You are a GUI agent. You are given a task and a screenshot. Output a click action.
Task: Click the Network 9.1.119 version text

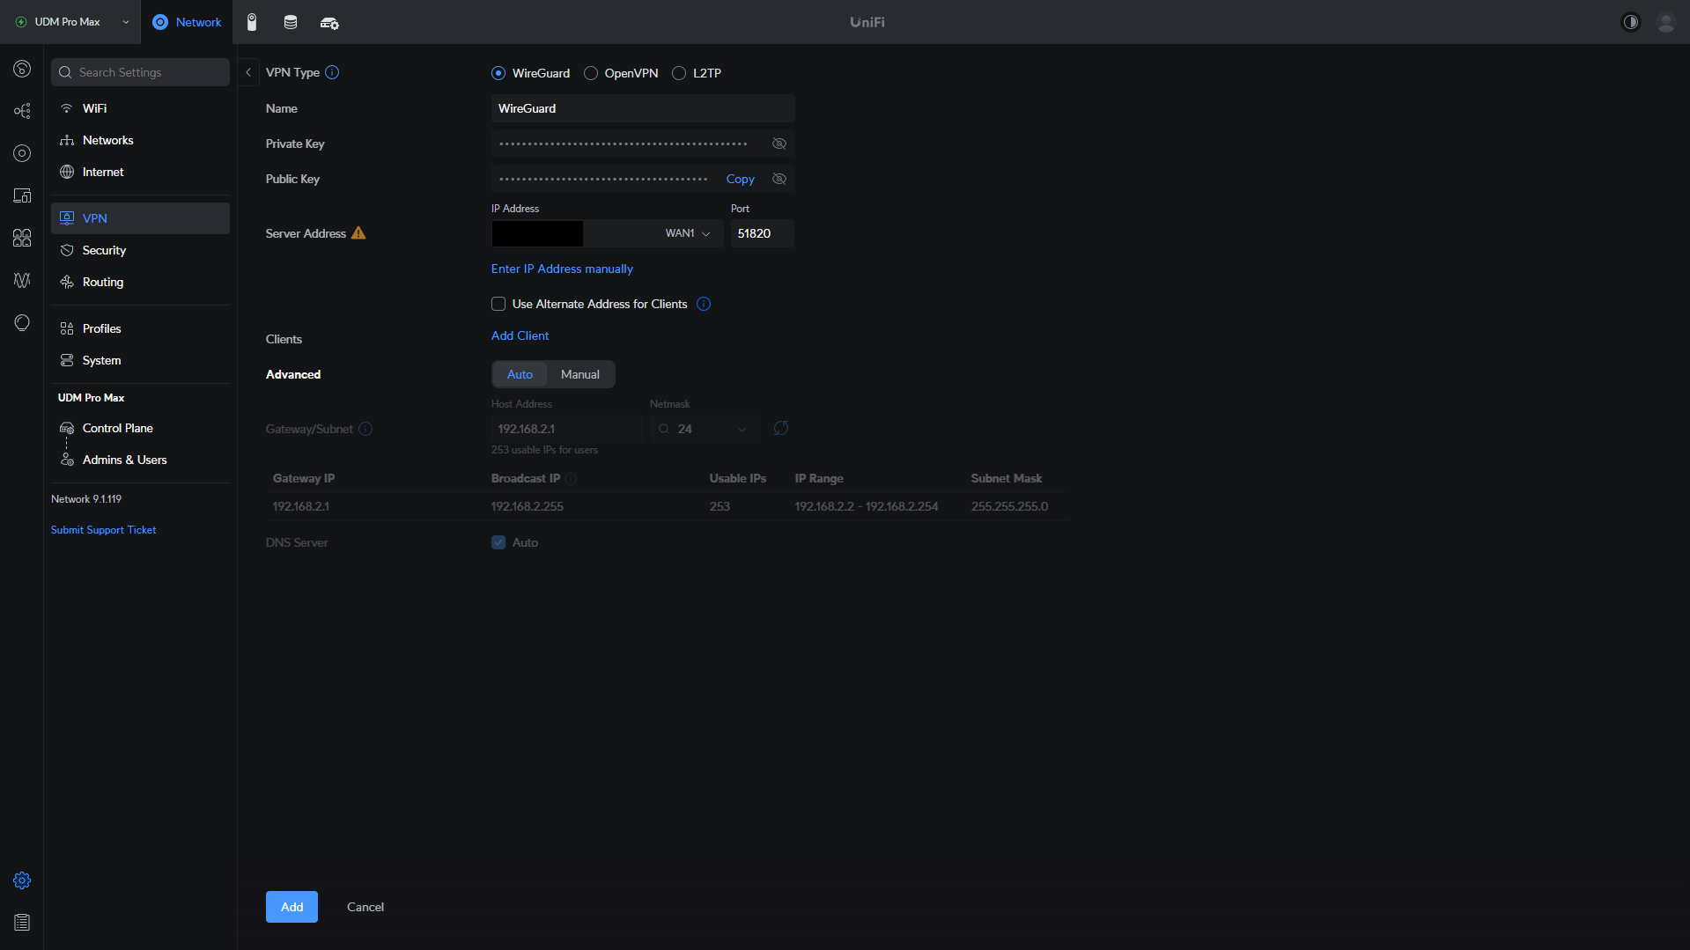click(x=86, y=499)
